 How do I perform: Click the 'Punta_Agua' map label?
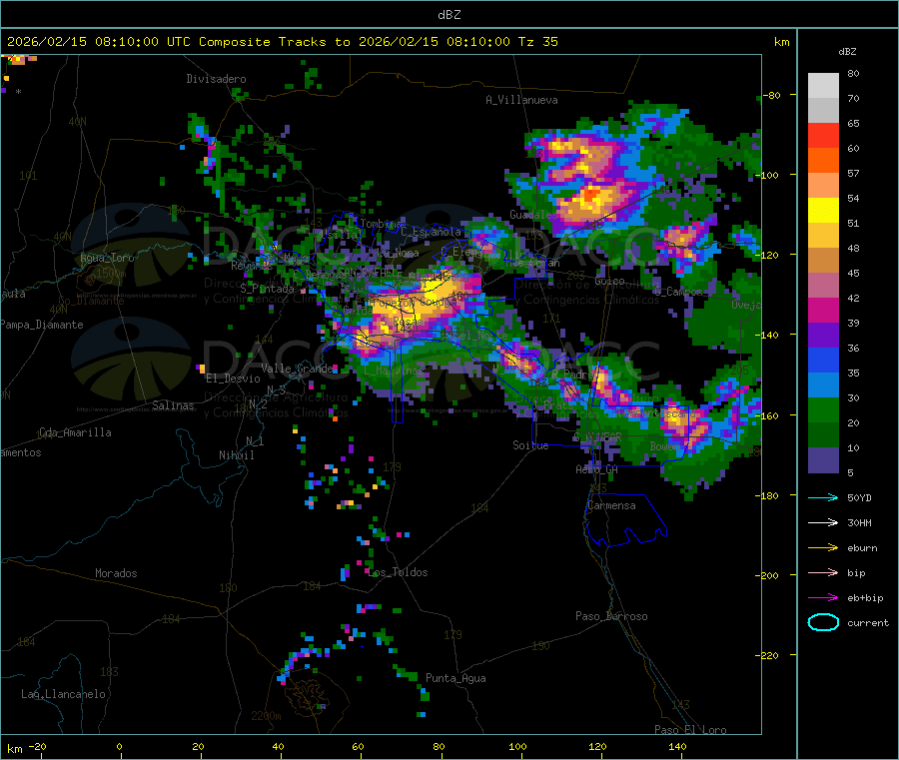pos(455,678)
